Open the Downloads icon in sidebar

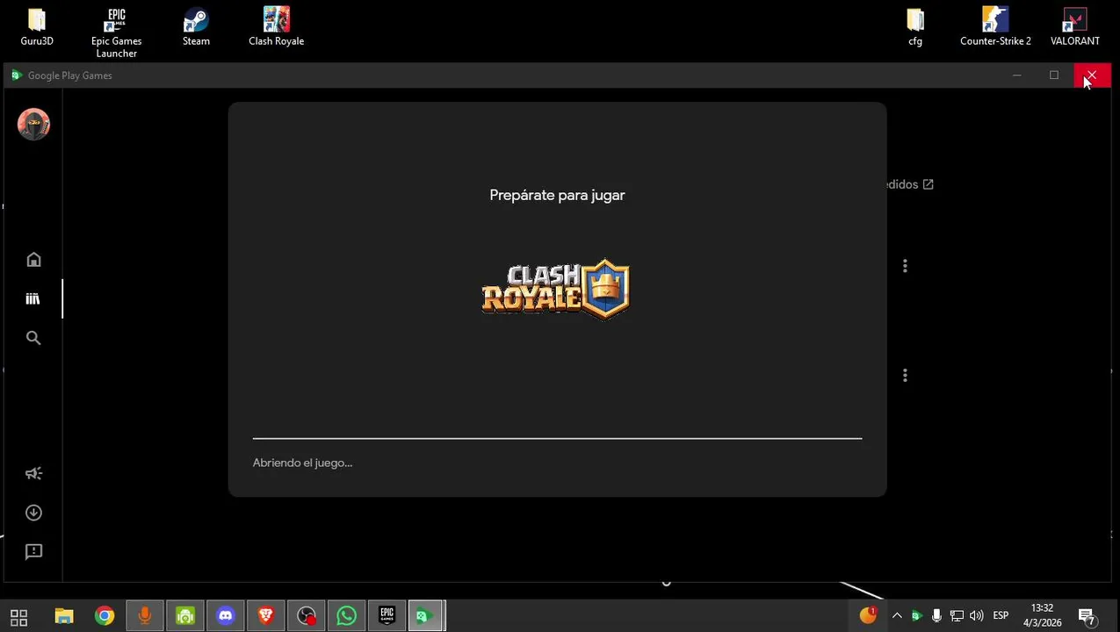click(33, 513)
